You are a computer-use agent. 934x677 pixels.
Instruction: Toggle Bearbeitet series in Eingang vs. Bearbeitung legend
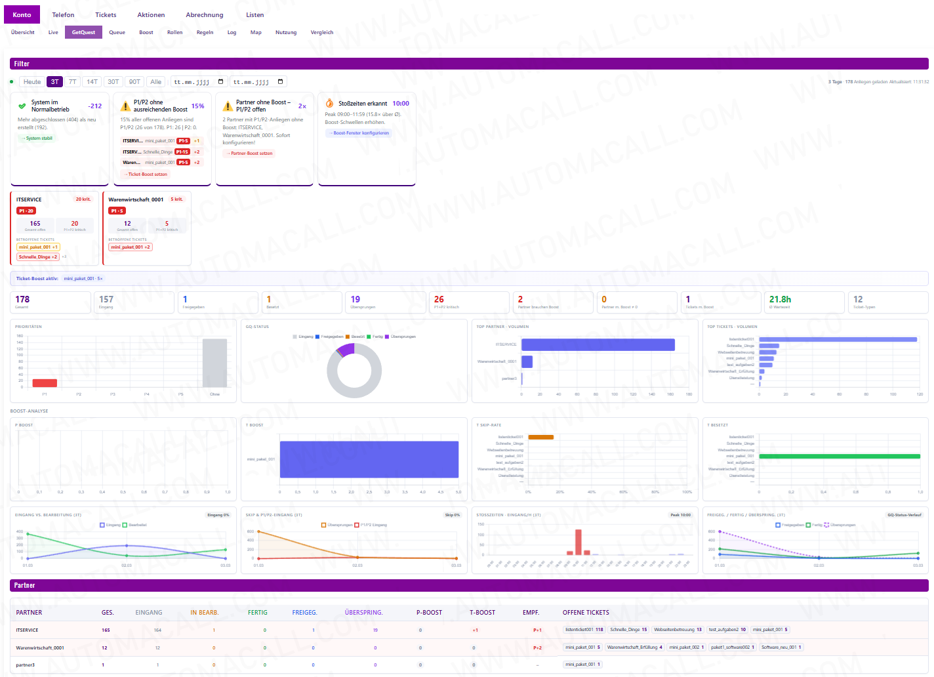[134, 525]
